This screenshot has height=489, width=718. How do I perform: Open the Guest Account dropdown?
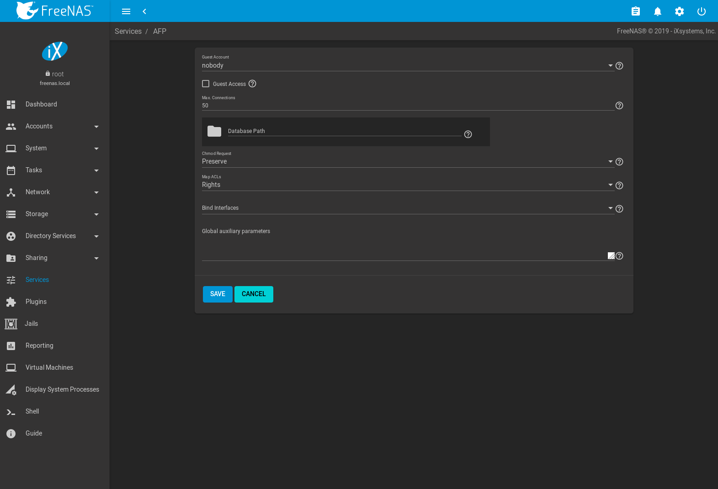click(407, 66)
